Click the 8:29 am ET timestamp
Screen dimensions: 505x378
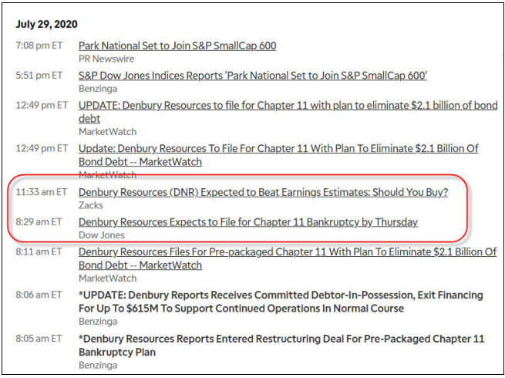click(x=39, y=222)
